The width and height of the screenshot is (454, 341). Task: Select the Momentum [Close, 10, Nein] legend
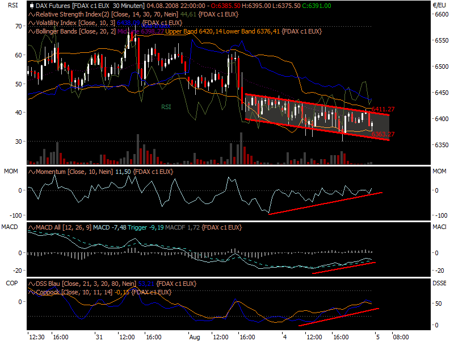[74, 172]
